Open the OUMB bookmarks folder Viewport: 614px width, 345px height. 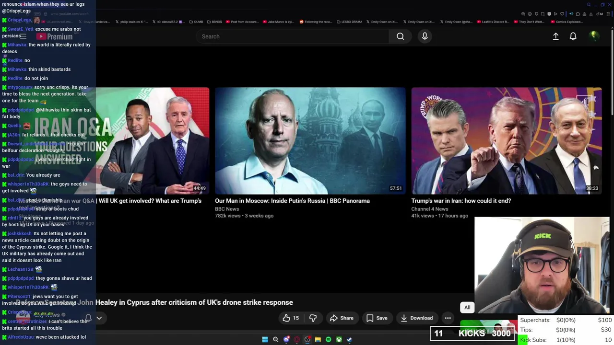click(x=197, y=22)
